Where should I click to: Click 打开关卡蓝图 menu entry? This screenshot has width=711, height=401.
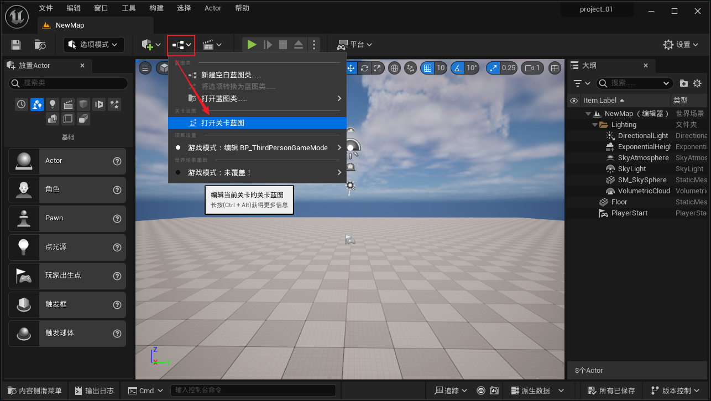pos(257,123)
